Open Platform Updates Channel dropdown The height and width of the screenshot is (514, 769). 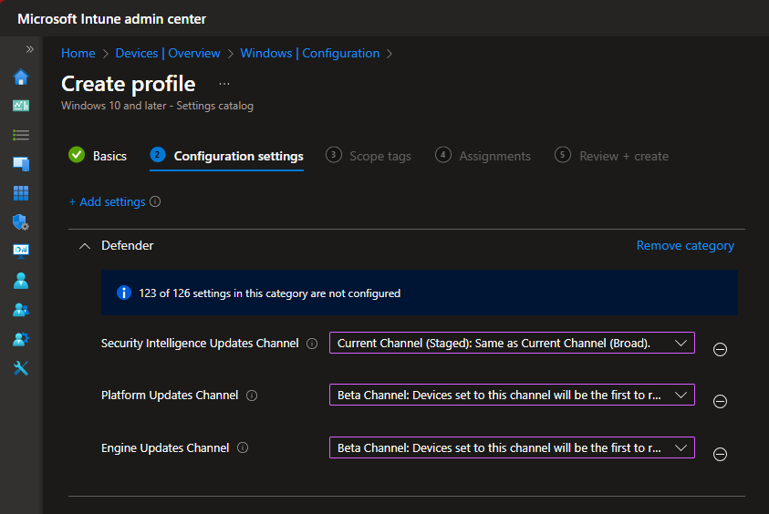point(512,395)
